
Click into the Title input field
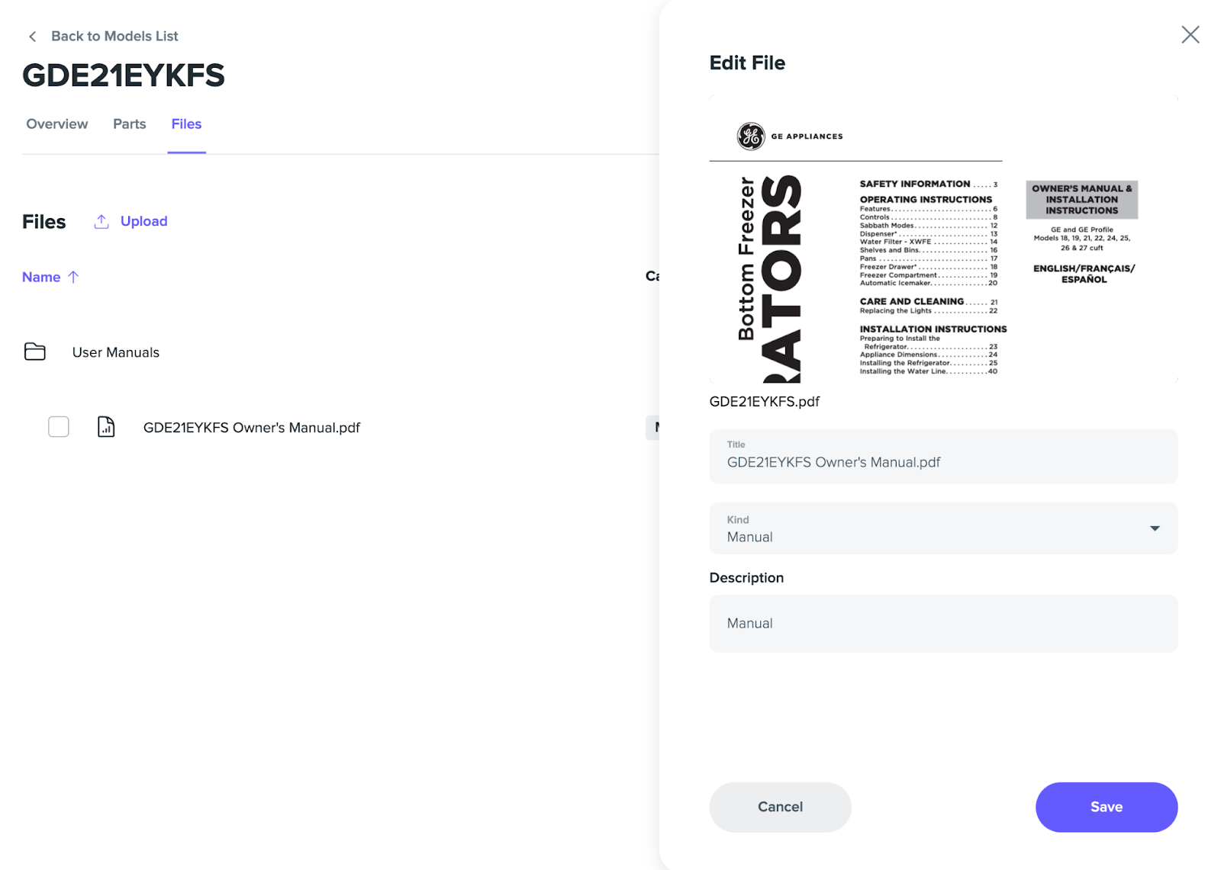[943, 456]
